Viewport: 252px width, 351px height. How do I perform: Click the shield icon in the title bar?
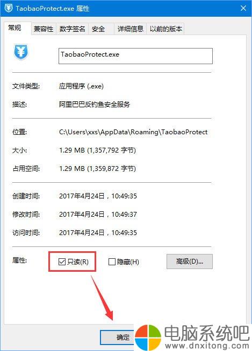pyautogui.click(x=9, y=8)
